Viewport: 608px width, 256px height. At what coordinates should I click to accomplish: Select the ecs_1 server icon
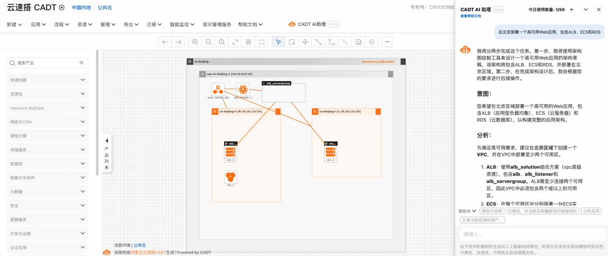tap(231, 151)
